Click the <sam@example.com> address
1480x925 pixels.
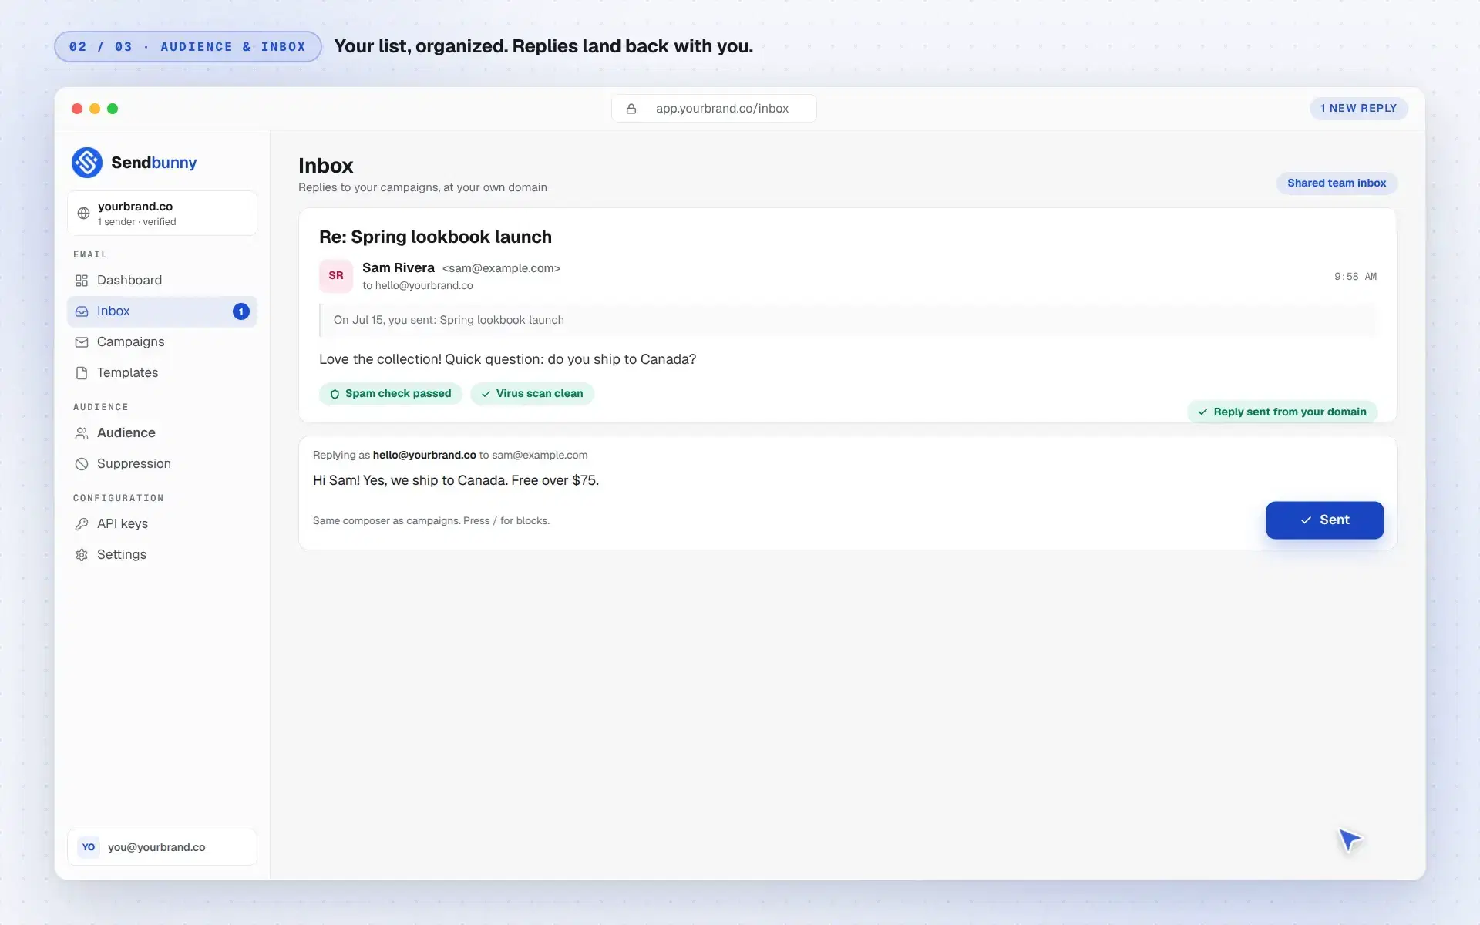point(501,268)
